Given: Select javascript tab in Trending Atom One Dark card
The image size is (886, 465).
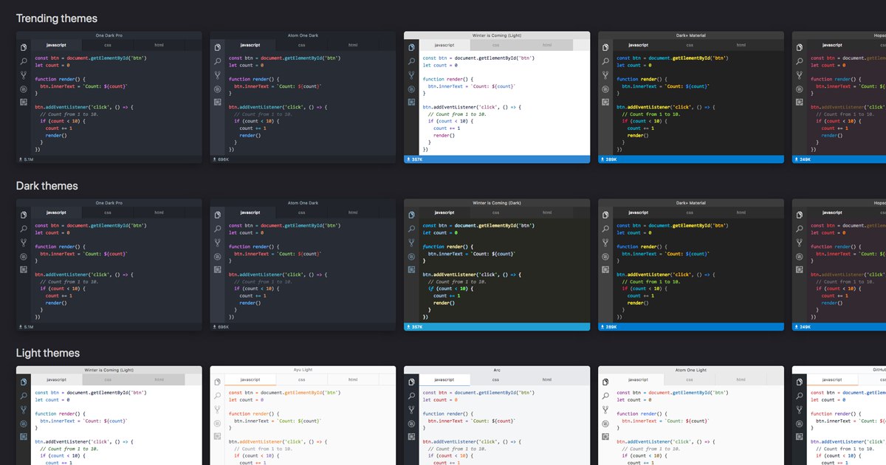Looking at the screenshot, I should [x=250, y=45].
